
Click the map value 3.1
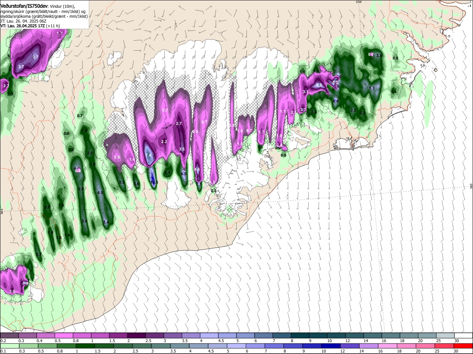coord(306,92)
